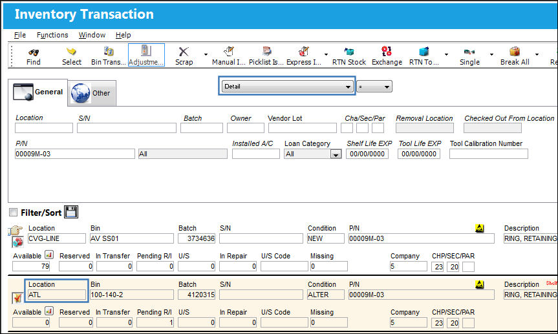Click the Select toolbar button

click(72, 56)
